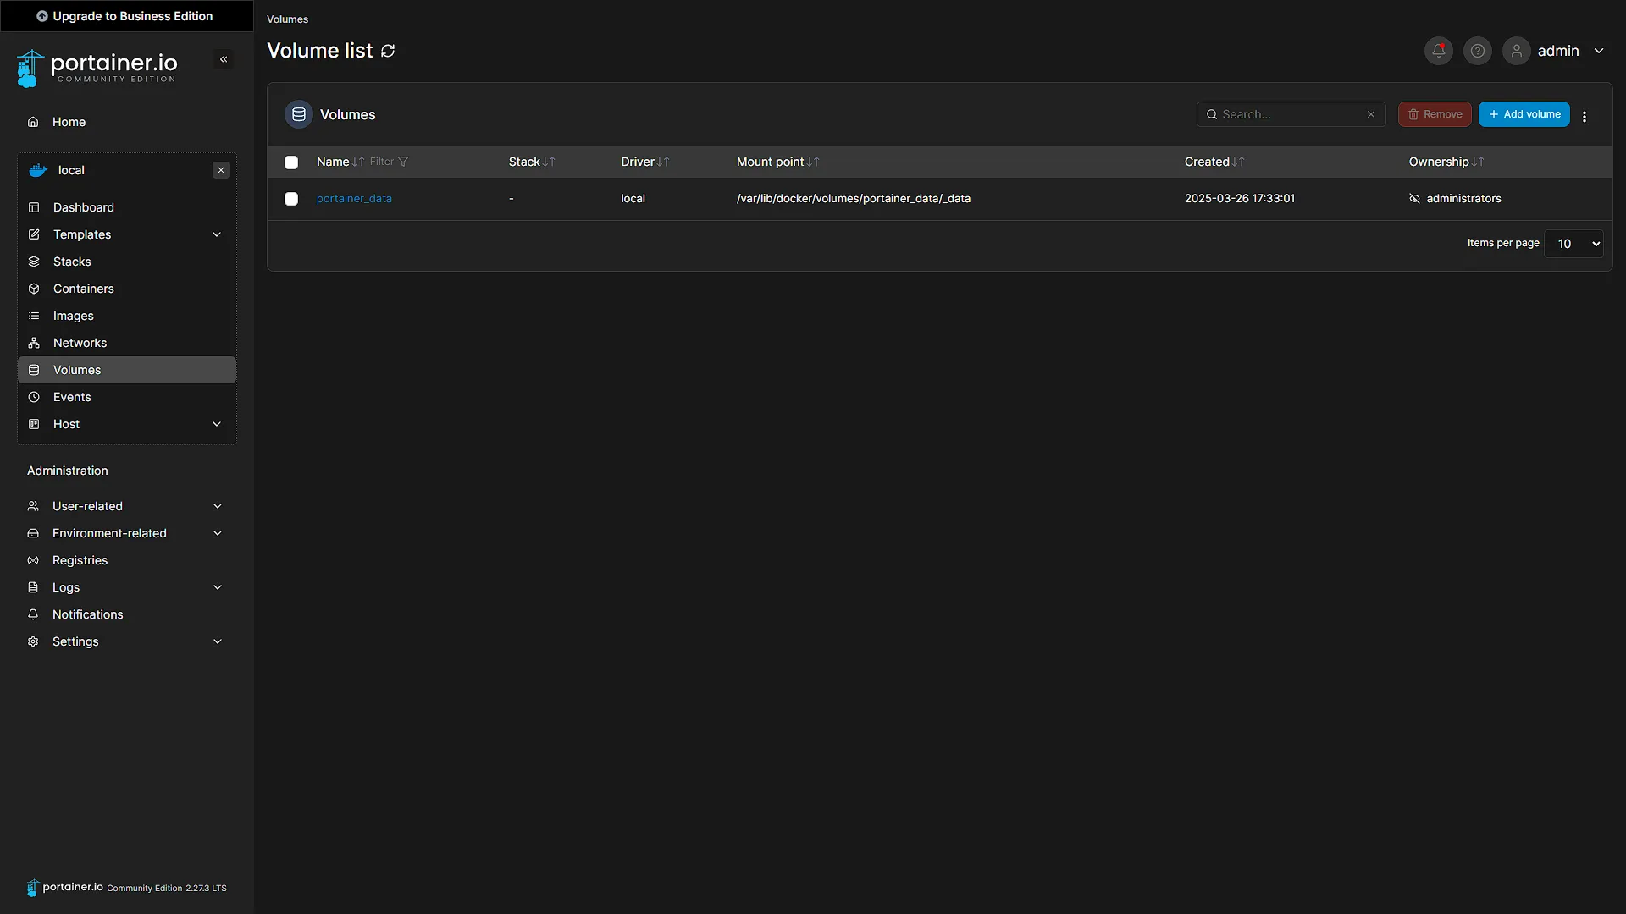Click the administrators ownership text
Image resolution: width=1626 pixels, height=914 pixels.
[x=1463, y=199]
